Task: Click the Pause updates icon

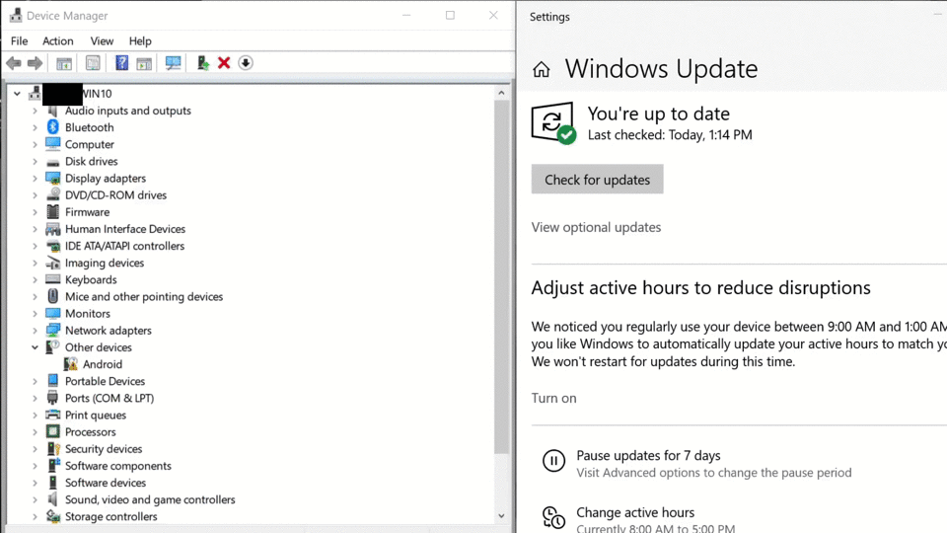Action: pos(553,461)
